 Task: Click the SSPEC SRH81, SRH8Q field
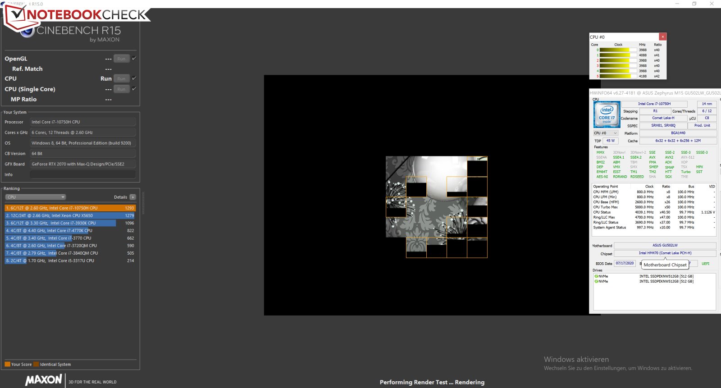(x=663, y=125)
